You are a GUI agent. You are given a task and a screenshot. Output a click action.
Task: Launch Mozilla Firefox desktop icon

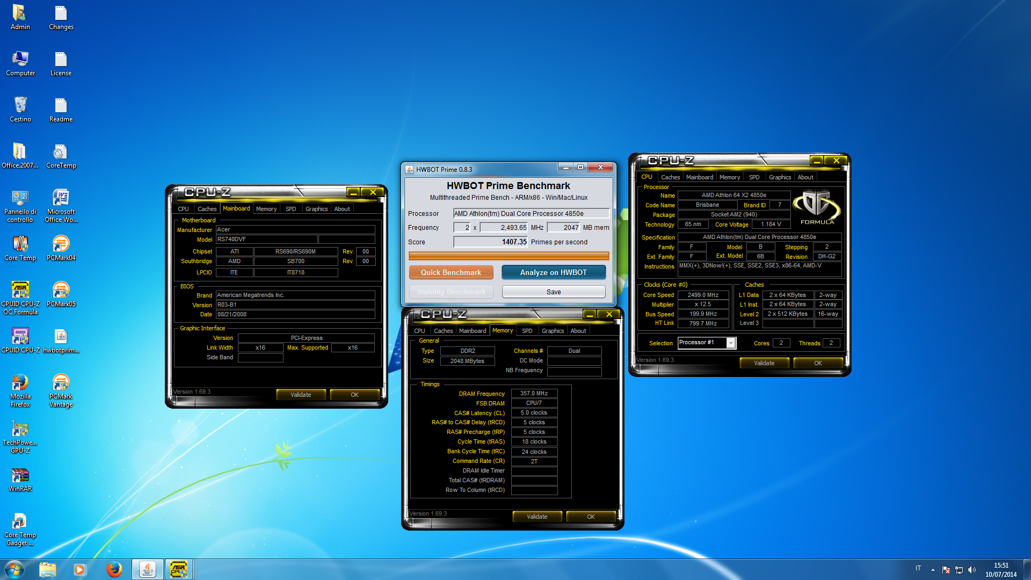point(20,390)
